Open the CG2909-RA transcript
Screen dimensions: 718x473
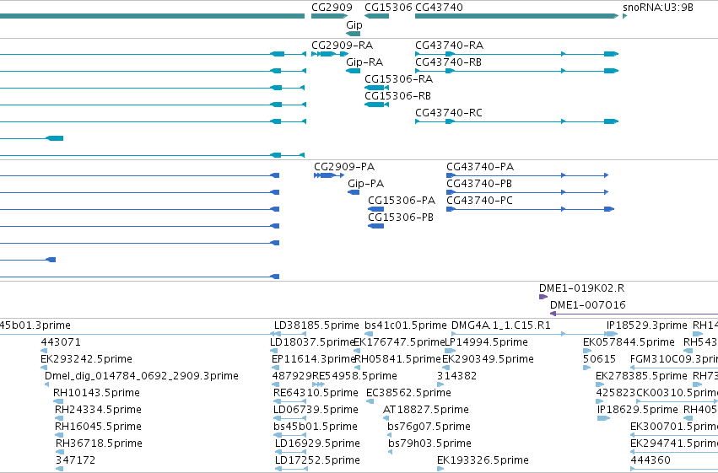coord(342,46)
